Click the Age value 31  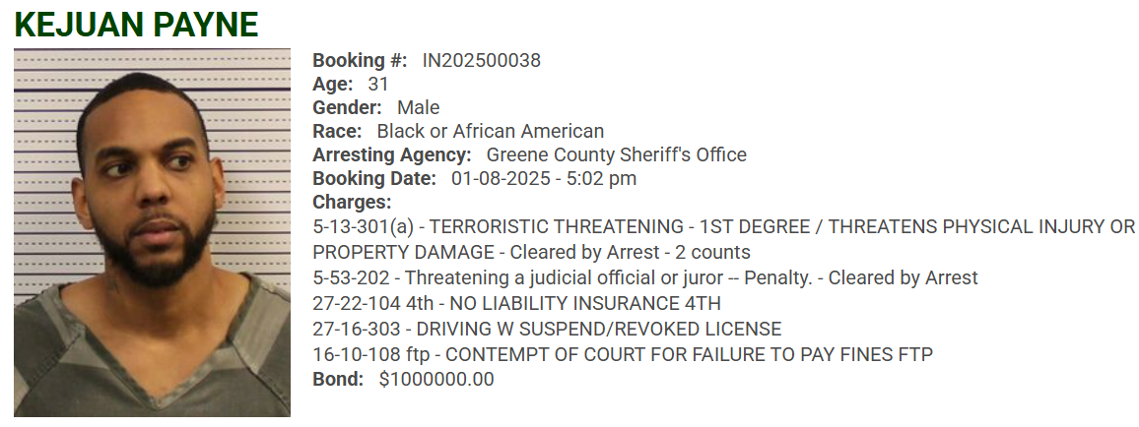tap(378, 85)
